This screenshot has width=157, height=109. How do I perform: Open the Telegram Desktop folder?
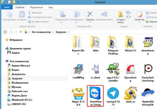[x=113, y=45]
